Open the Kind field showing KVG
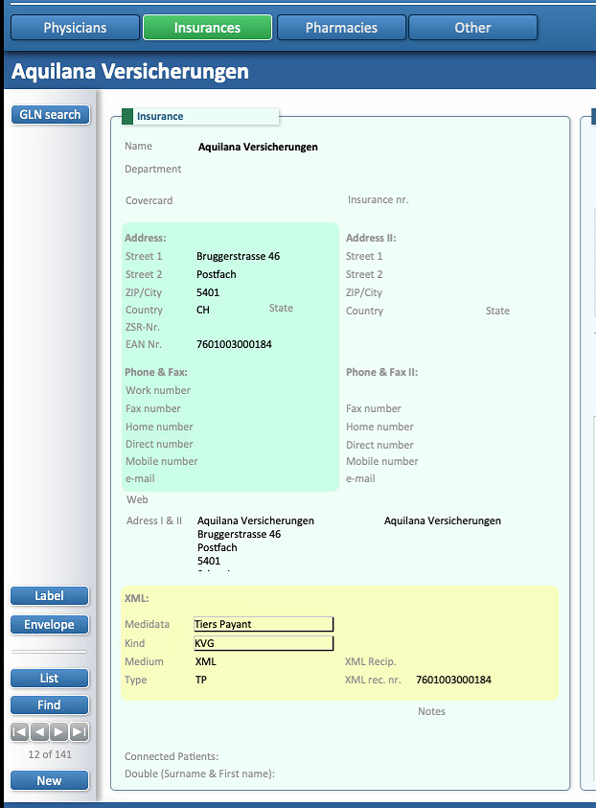This screenshot has width=596, height=808. [264, 643]
